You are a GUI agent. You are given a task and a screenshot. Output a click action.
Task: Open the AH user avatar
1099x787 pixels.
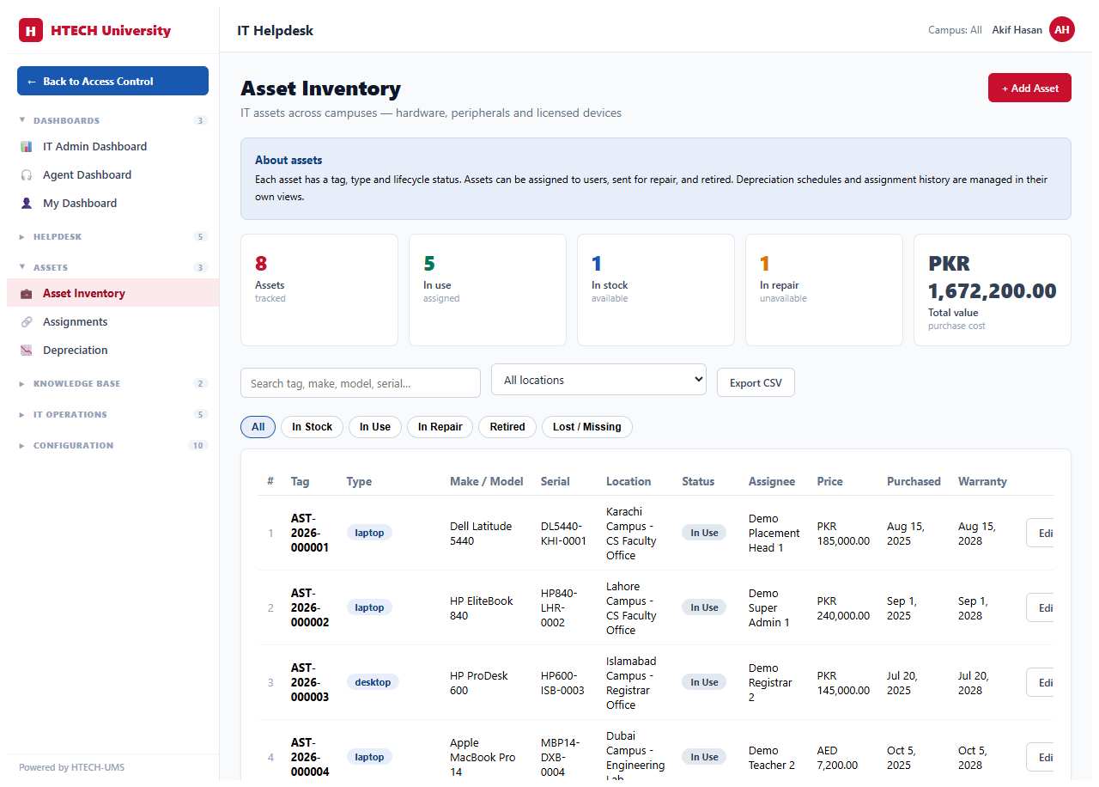tap(1062, 30)
